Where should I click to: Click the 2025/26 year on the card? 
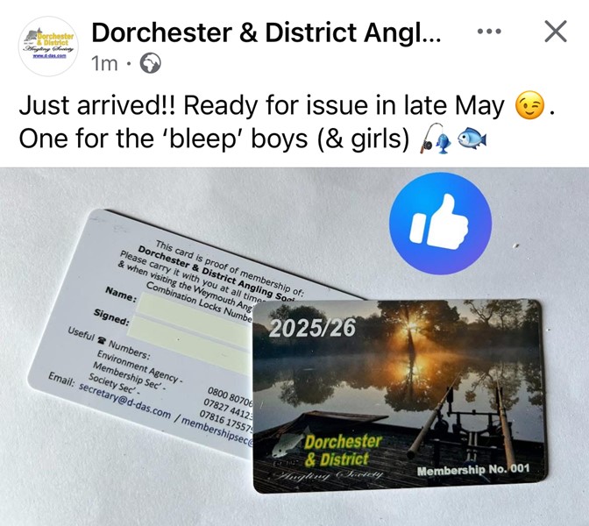click(312, 328)
